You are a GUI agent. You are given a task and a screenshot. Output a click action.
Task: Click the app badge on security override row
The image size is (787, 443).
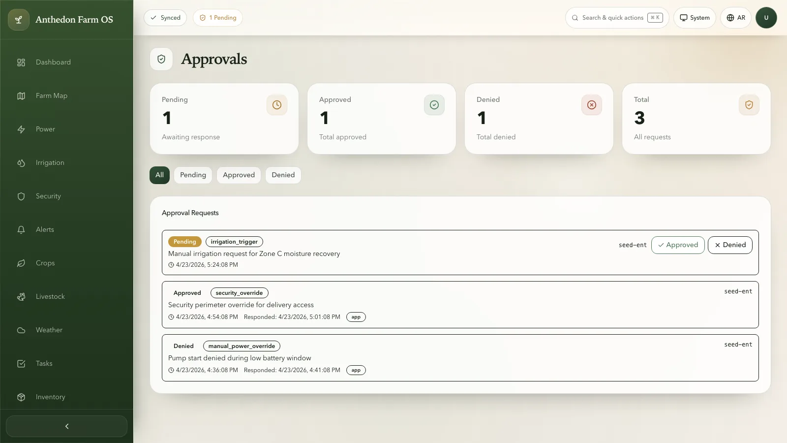pos(356,317)
